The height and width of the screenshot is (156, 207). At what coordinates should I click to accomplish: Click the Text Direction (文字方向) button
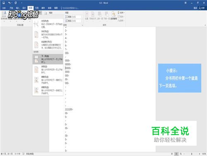(4, 16)
